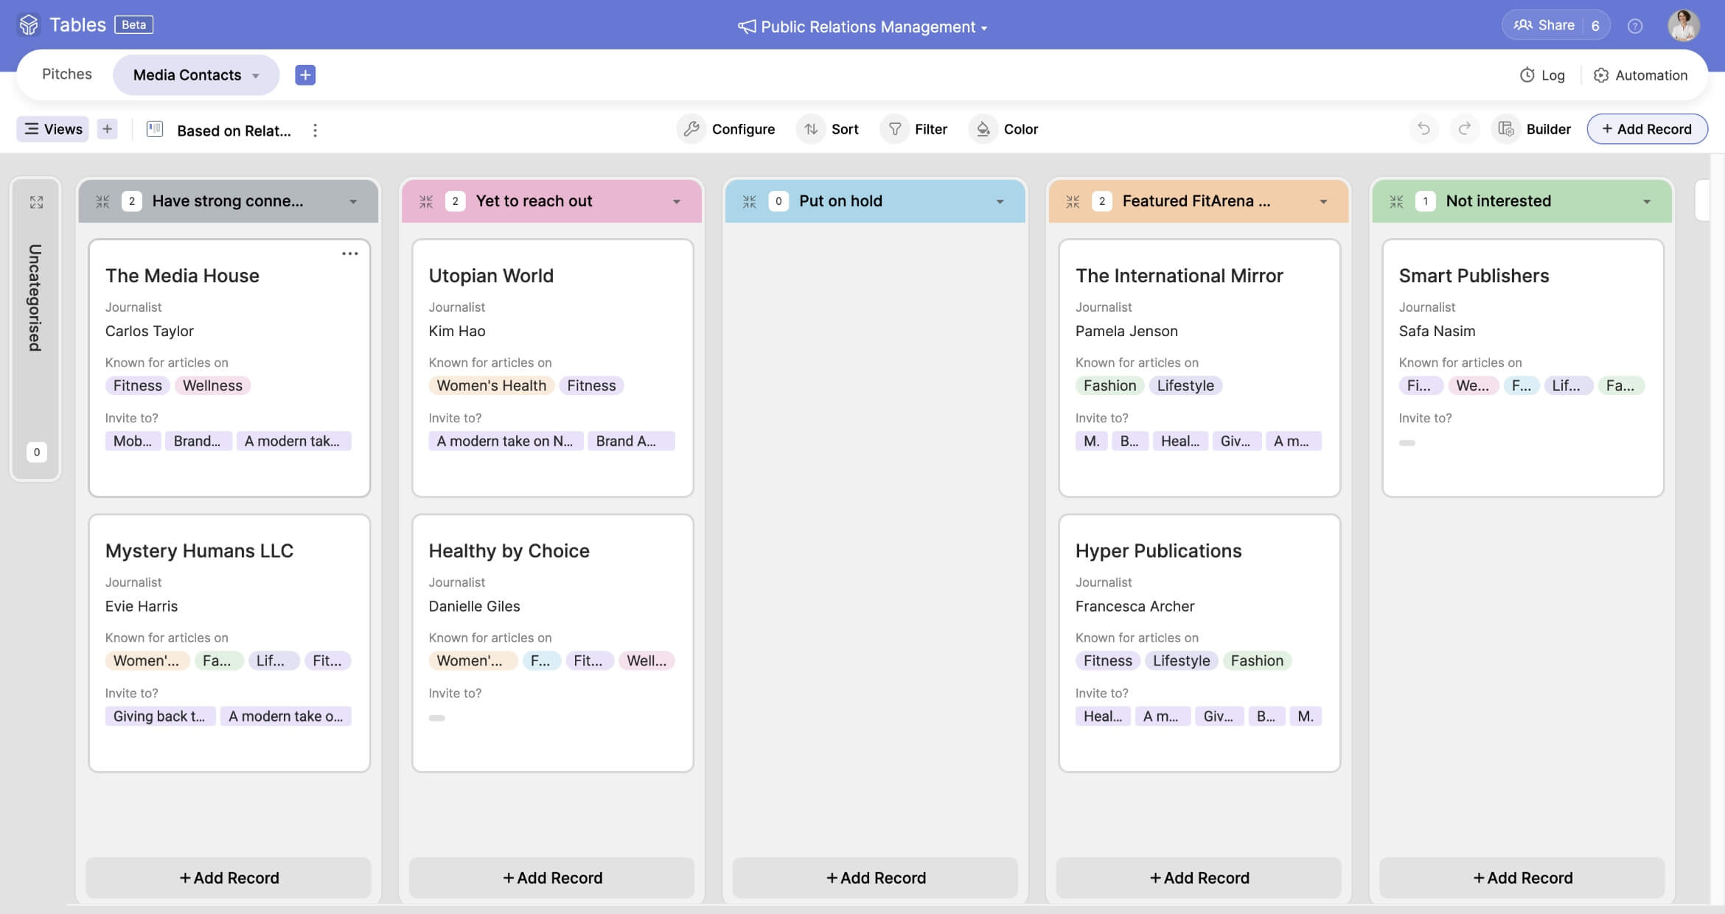
Task: Click the blue plus add-table icon
Action: click(305, 74)
